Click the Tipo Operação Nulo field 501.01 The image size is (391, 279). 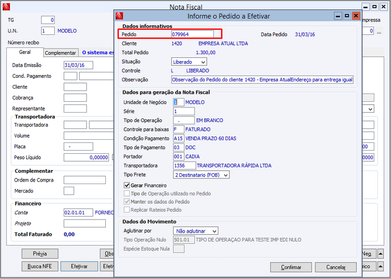click(184, 240)
